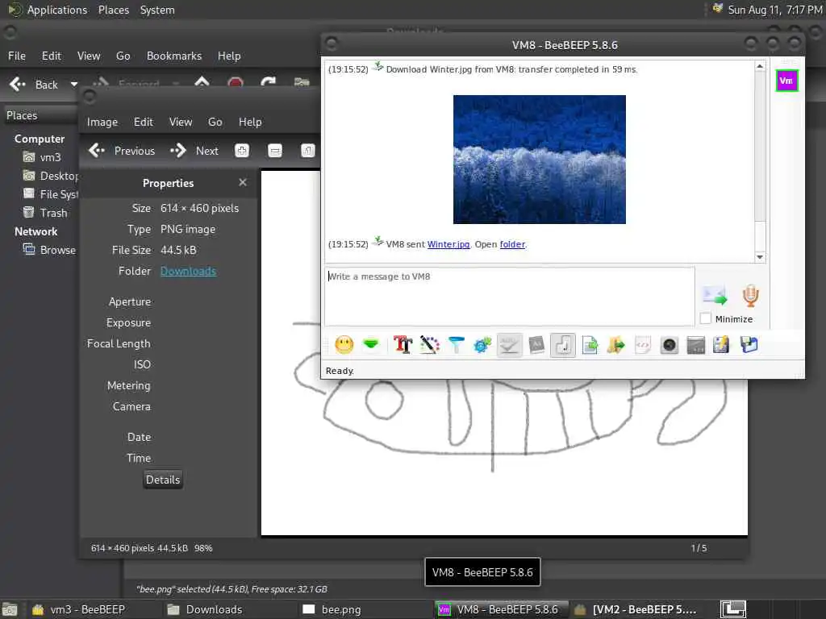Go to Next image in viewer
Screen dimensions: 826x619
[x=194, y=151]
